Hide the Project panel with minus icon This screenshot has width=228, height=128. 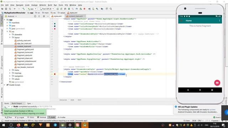[48, 16]
